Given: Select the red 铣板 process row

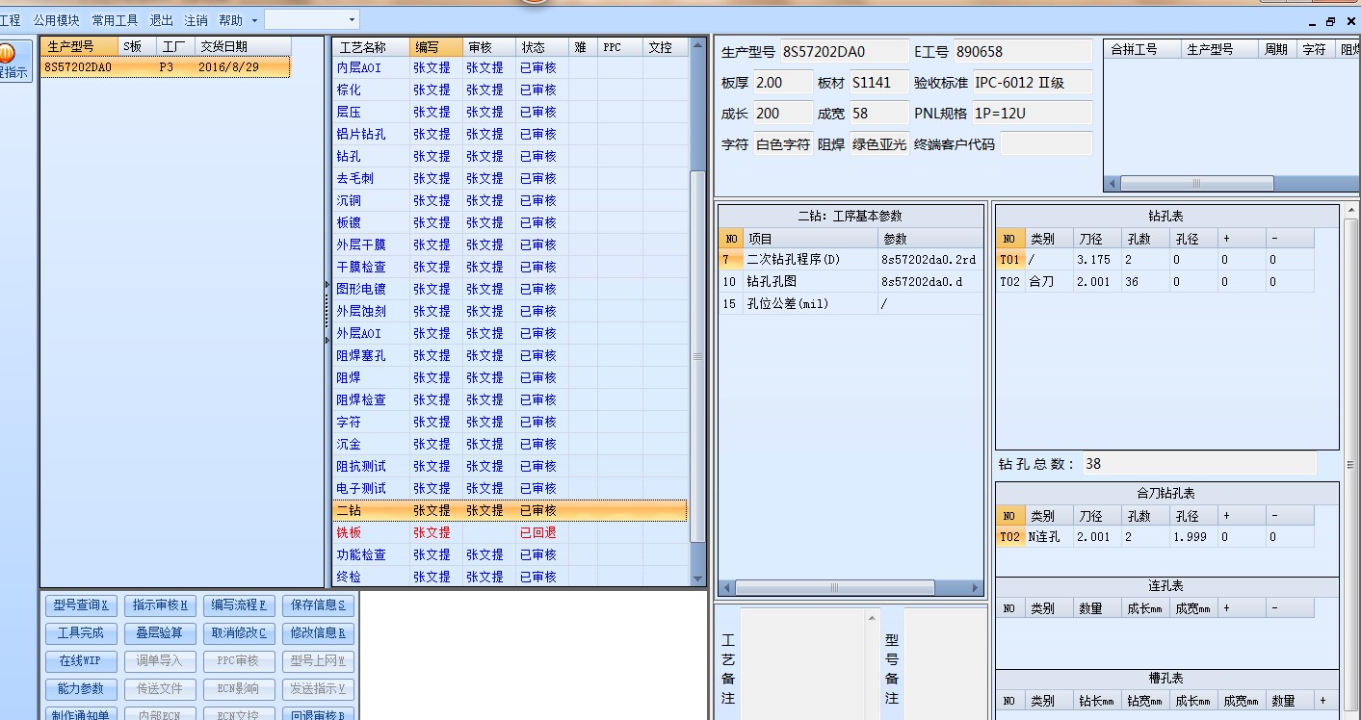Looking at the screenshot, I should pos(511,532).
